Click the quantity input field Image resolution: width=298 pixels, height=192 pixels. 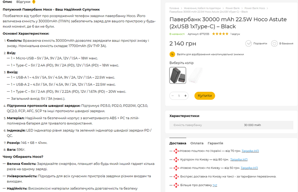pyautogui.click(x=179, y=96)
